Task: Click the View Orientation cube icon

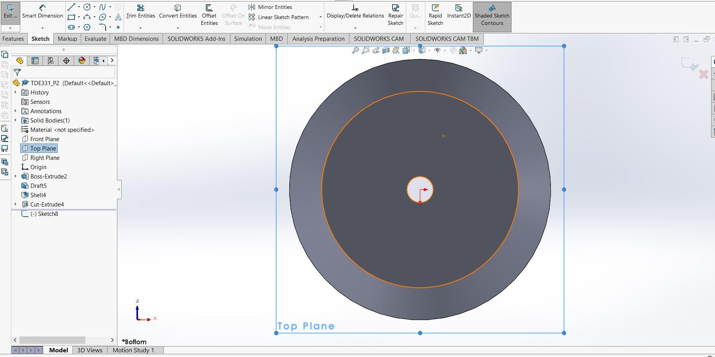Action: pyautogui.click(x=406, y=50)
